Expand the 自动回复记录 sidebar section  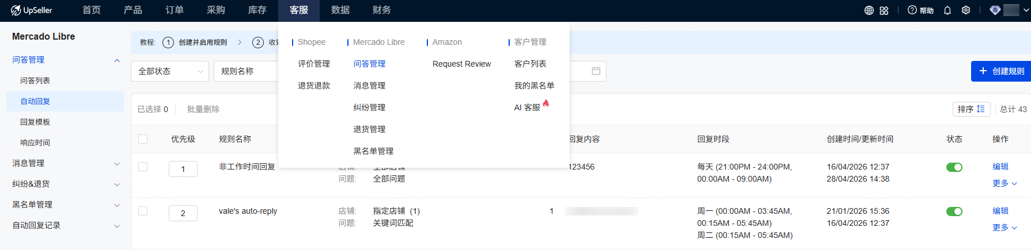click(x=117, y=226)
